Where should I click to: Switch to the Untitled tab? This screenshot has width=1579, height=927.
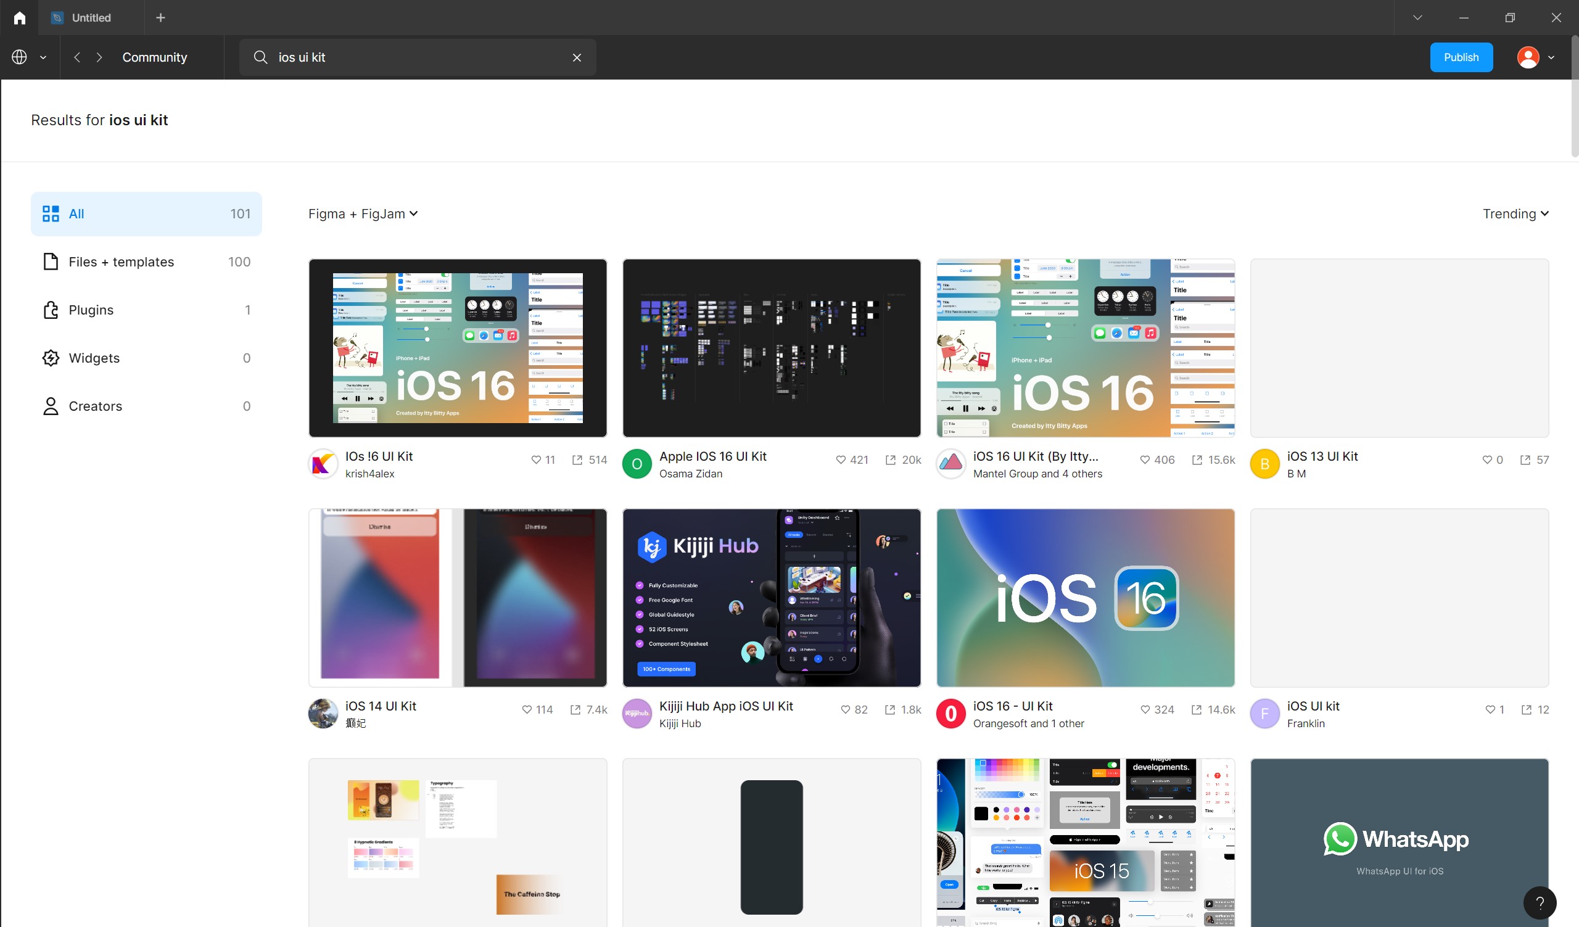click(91, 17)
